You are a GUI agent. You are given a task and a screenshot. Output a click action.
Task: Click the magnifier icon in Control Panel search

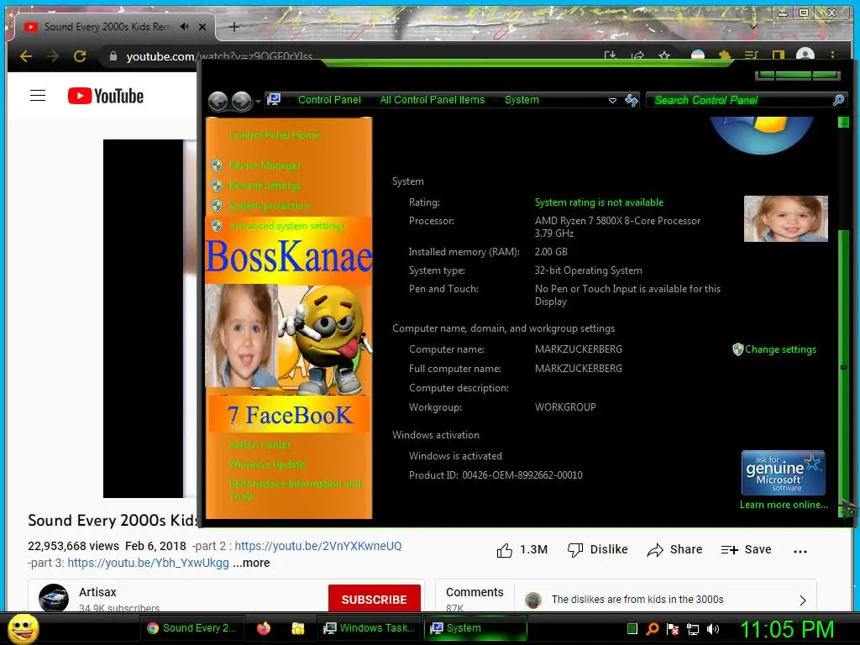(838, 100)
